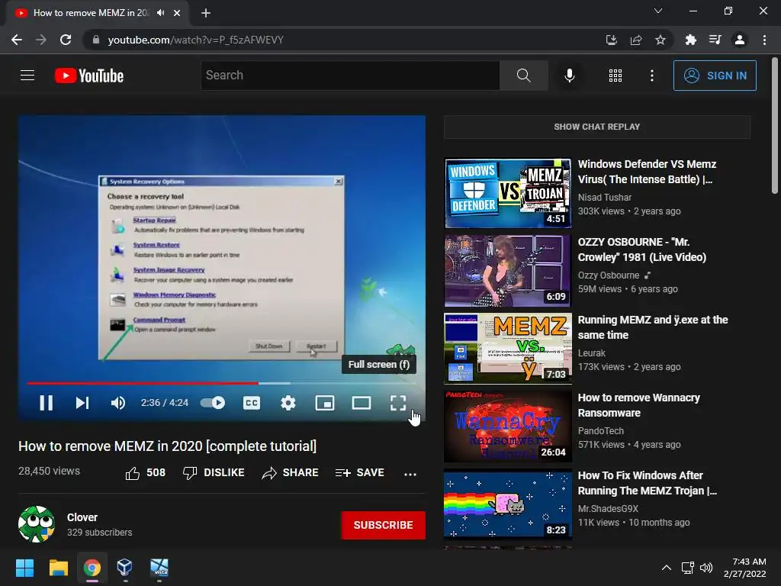Image resolution: width=781 pixels, height=586 pixels.
Task: Like the video (508 thumbs up)
Action: (x=145, y=473)
